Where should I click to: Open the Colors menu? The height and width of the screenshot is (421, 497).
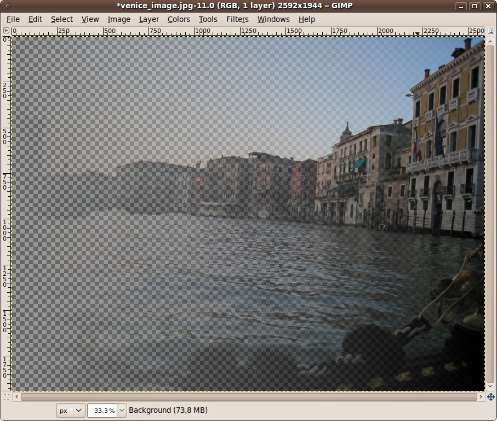tap(179, 19)
